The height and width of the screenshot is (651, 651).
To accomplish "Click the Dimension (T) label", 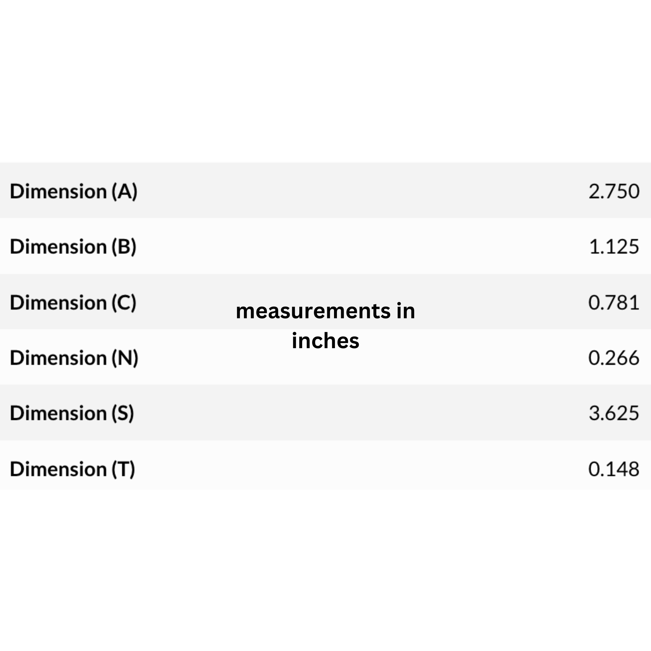I will (x=72, y=469).
